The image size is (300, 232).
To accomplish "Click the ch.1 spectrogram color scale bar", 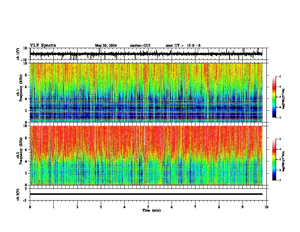I will (x=274, y=97).
